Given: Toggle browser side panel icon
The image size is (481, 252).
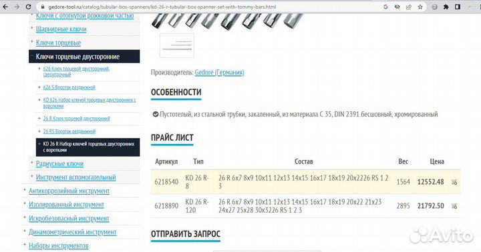Looking at the screenshot, I should [x=458, y=7].
